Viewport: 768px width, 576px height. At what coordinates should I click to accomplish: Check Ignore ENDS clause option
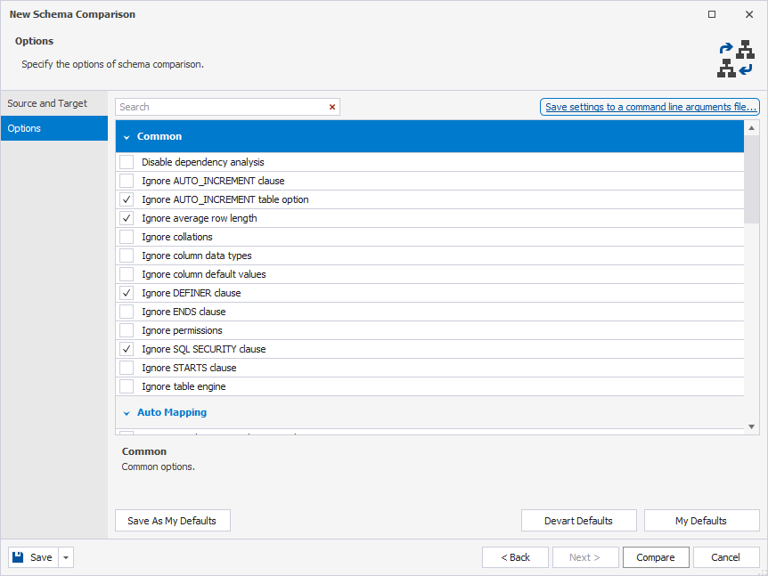click(127, 312)
